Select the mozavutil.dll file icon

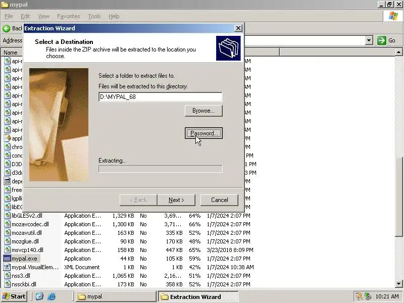(7, 233)
